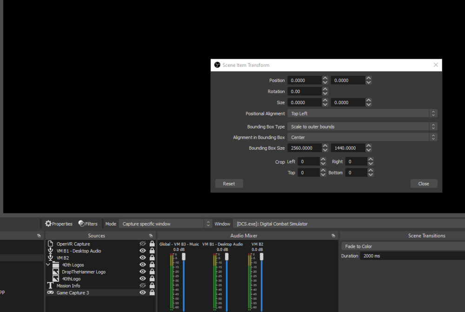Pop out the Audio Mixer dock panel
465x312 pixels.
click(333, 236)
